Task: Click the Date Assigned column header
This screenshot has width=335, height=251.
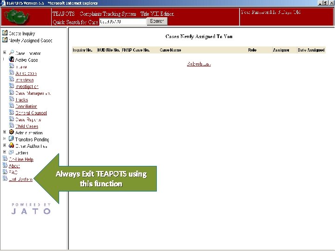Action: pyautogui.click(x=311, y=50)
